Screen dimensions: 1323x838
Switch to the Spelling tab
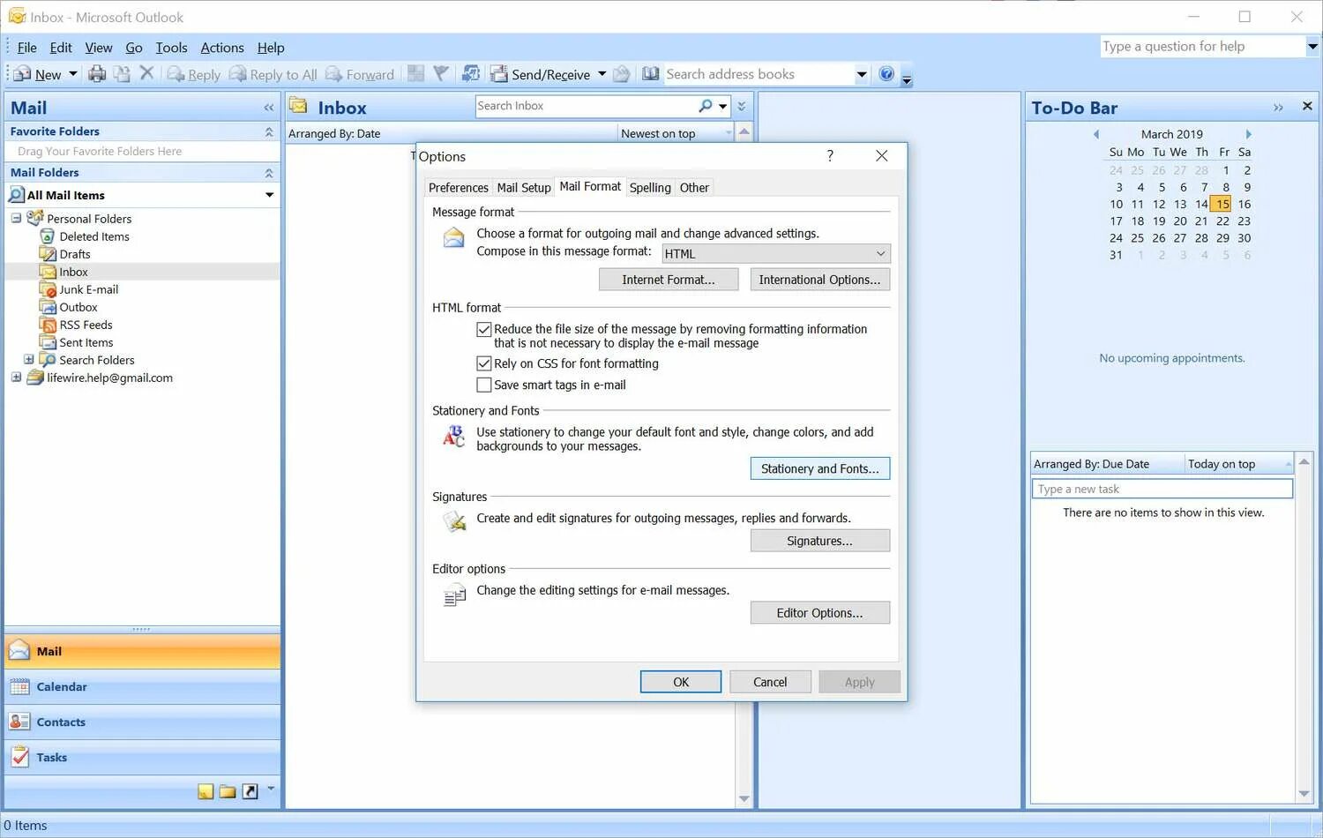pos(650,188)
